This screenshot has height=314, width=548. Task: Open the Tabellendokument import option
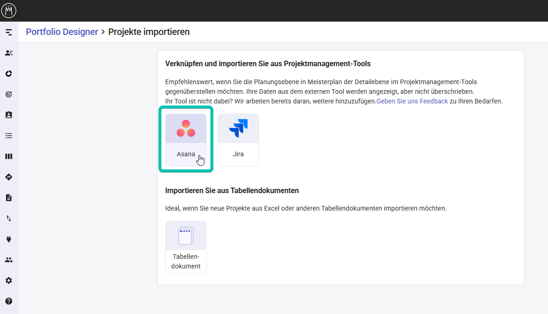click(185, 246)
